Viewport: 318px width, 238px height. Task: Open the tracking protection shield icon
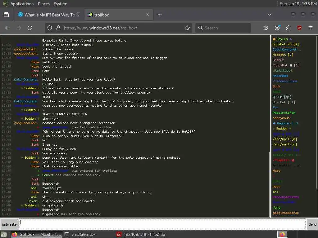[x=50, y=28]
